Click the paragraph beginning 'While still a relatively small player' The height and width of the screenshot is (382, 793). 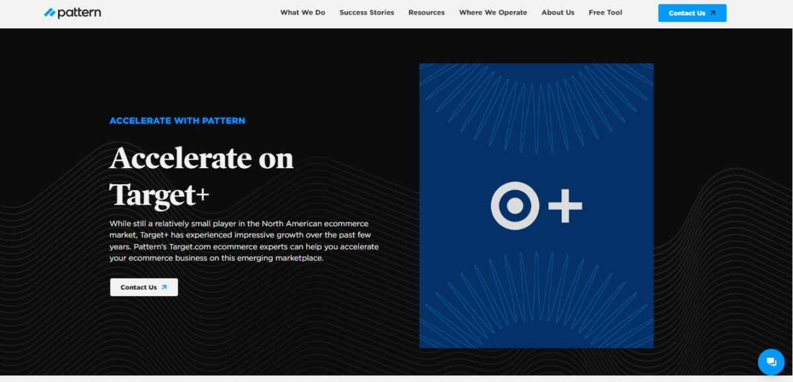pos(245,241)
